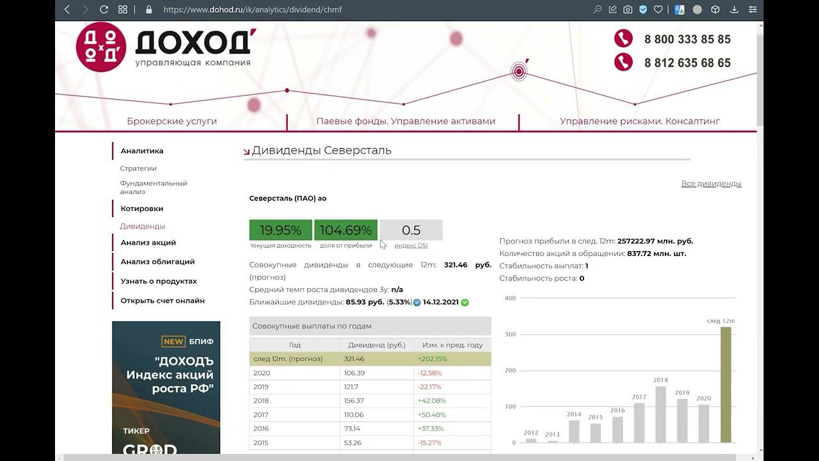
Task: Click the round red ДОХОДЪ logo emblem
Action: click(100, 47)
